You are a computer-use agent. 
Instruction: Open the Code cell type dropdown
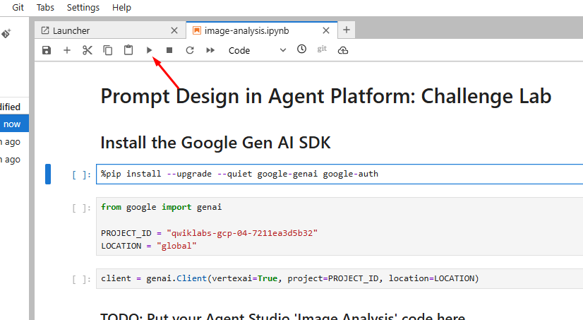click(257, 50)
